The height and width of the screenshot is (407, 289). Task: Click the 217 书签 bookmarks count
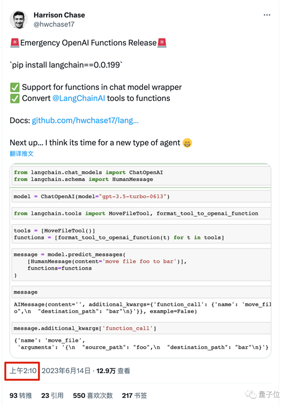134,395
